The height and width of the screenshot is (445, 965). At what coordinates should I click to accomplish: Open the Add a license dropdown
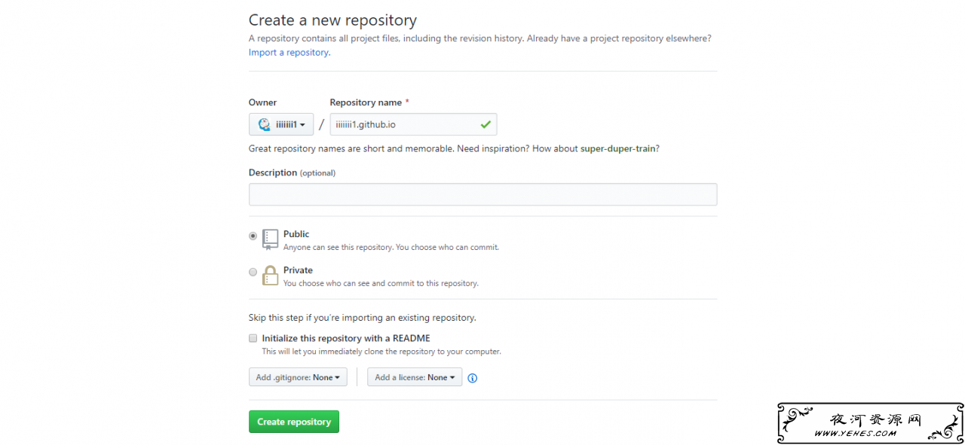point(415,377)
